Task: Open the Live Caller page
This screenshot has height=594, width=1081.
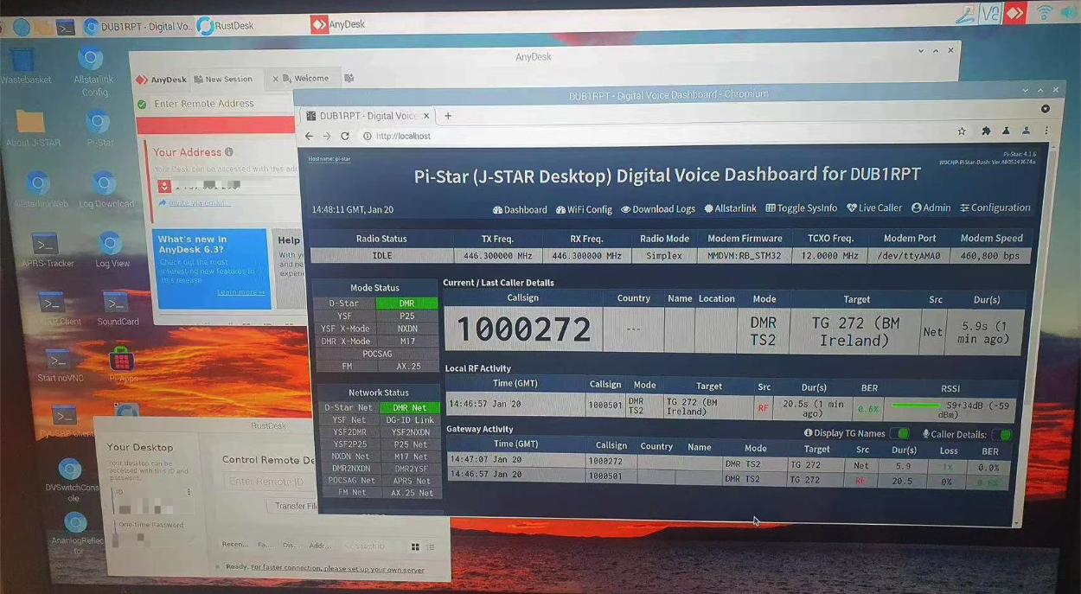Action: click(874, 208)
